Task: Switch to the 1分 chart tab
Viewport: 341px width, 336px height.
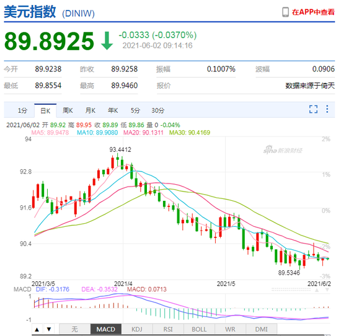Action: [22, 110]
